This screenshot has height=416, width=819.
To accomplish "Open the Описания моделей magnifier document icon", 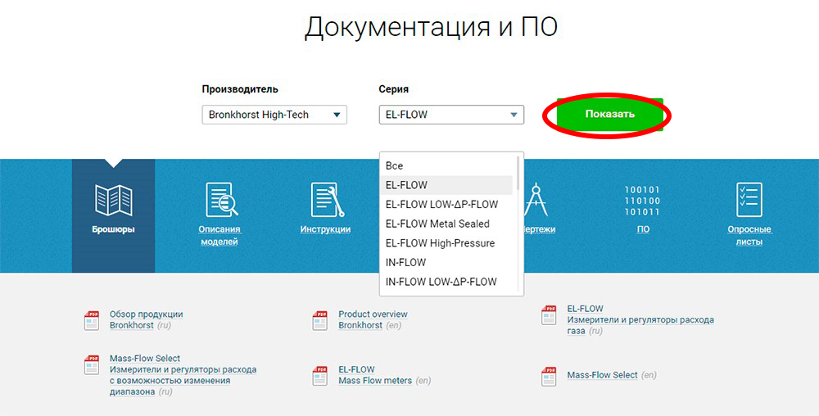I will pyautogui.click(x=221, y=199).
